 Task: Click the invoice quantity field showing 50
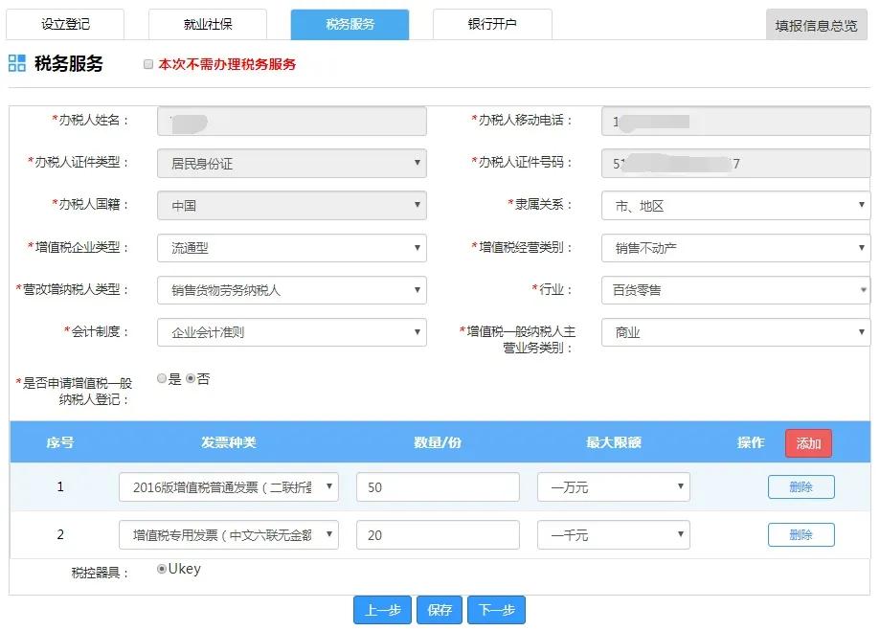pyautogui.click(x=437, y=486)
